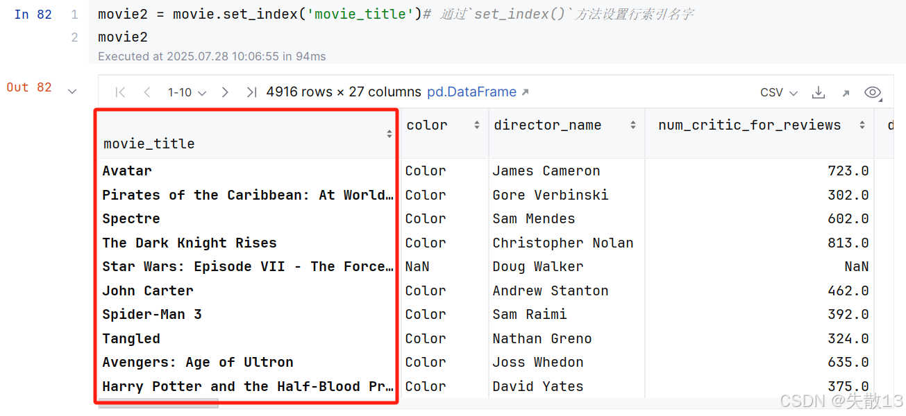Select the Gore Verbinski cell

(x=551, y=195)
